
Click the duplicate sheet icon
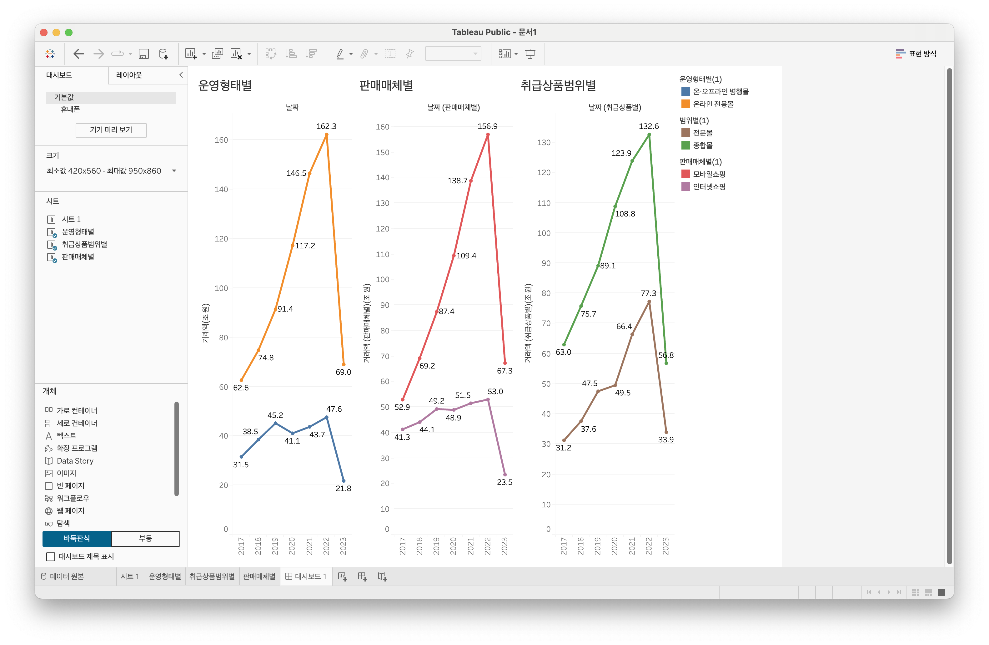(x=217, y=54)
